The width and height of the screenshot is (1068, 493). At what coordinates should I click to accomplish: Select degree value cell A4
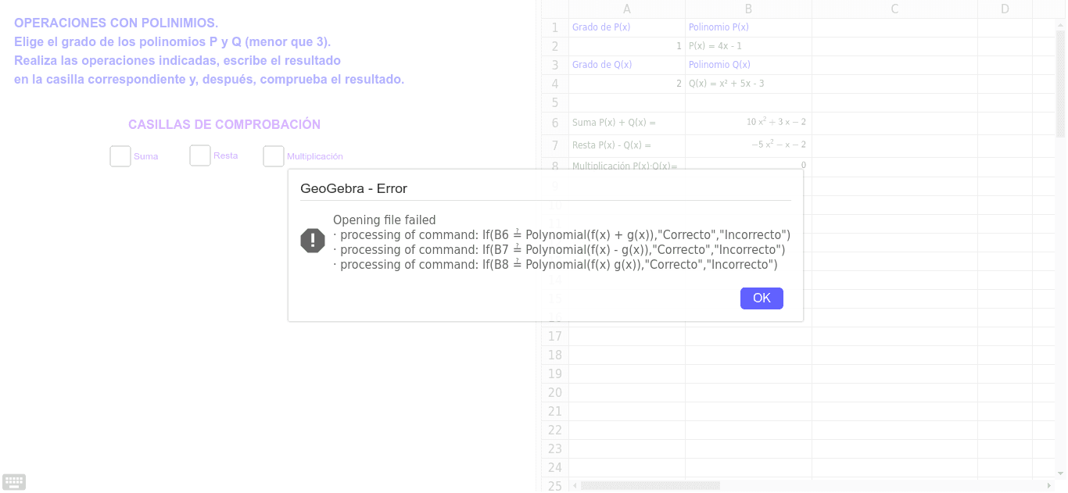click(x=627, y=84)
